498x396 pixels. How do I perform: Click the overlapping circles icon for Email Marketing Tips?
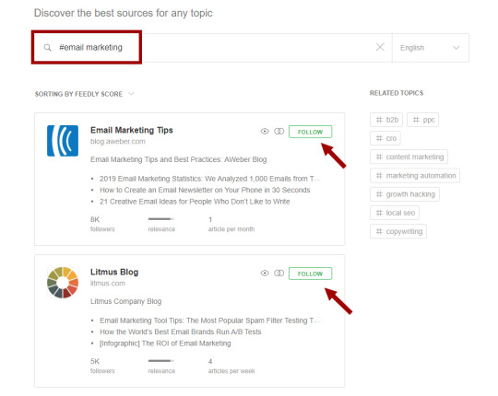click(x=279, y=132)
